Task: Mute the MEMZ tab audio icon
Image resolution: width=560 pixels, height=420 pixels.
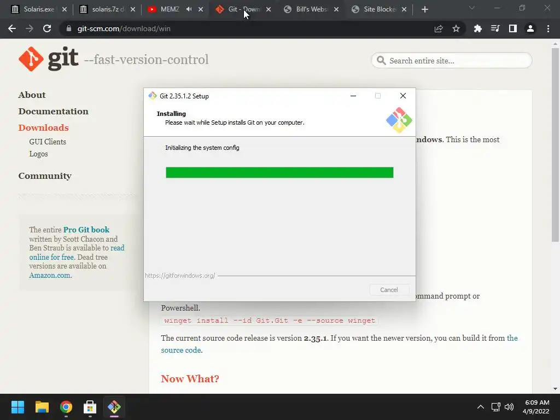Action: coord(189,9)
